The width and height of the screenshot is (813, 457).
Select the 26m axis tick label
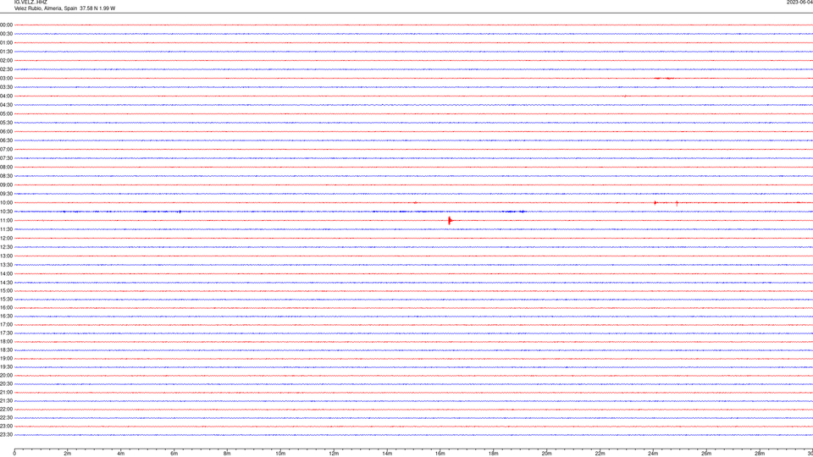point(706,454)
